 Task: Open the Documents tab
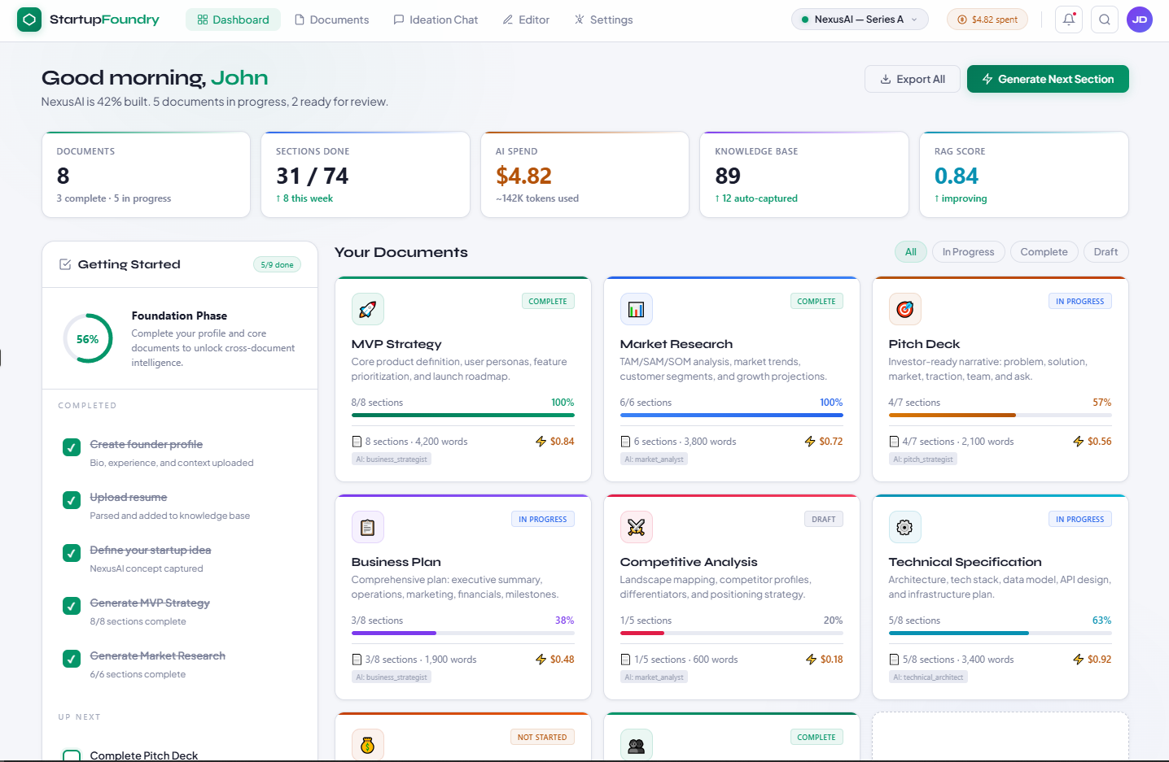(x=331, y=20)
